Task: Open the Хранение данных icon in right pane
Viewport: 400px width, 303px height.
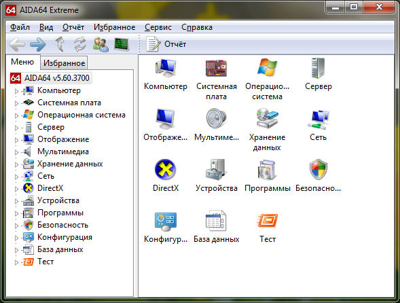Action: pyautogui.click(x=267, y=118)
